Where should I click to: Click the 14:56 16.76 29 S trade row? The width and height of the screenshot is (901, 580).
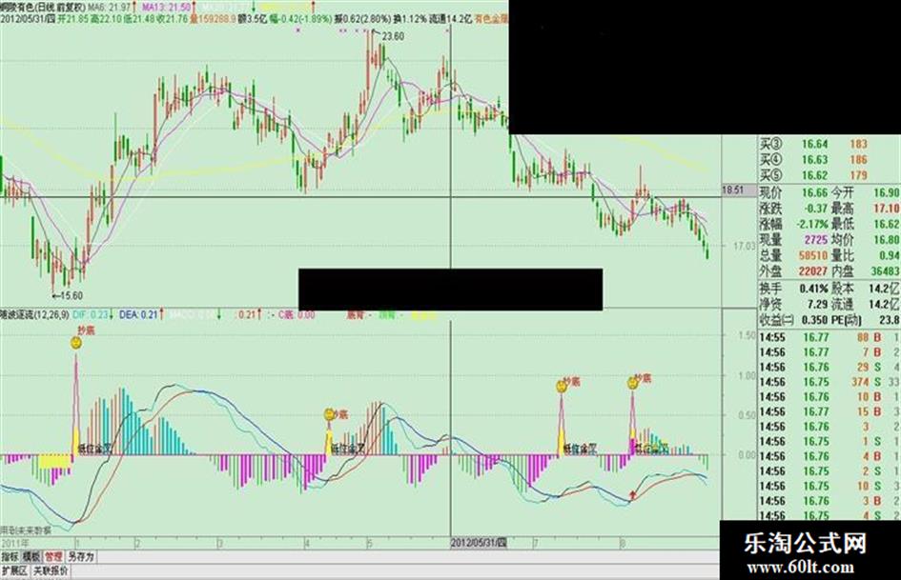pyautogui.click(x=829, y=367)
